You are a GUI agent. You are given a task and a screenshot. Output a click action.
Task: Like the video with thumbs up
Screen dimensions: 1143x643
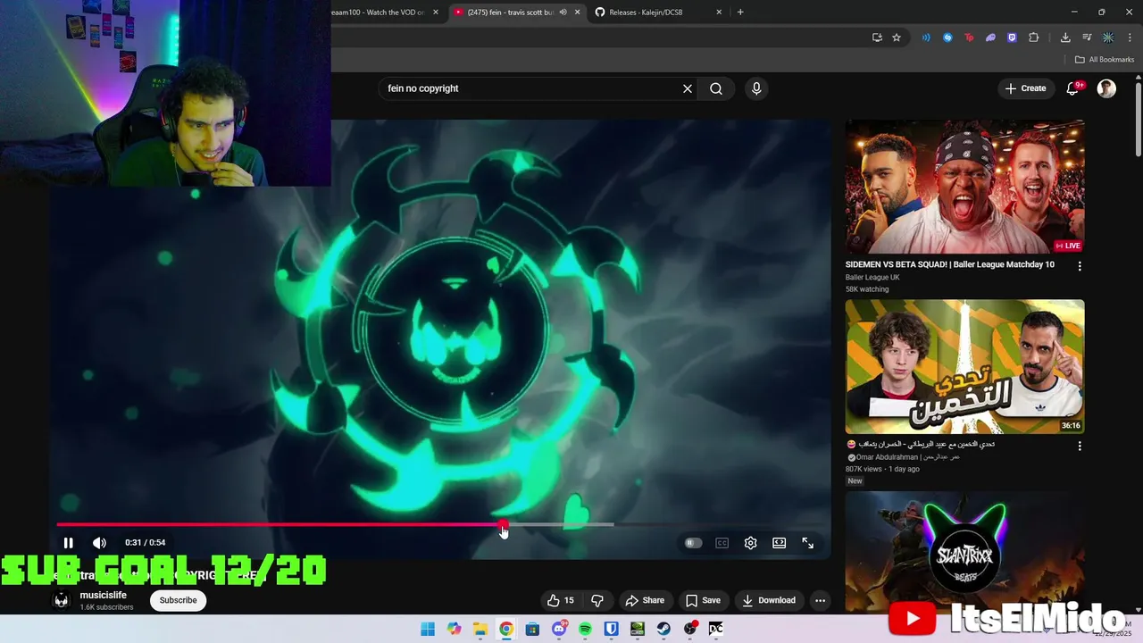coord(561,600)
